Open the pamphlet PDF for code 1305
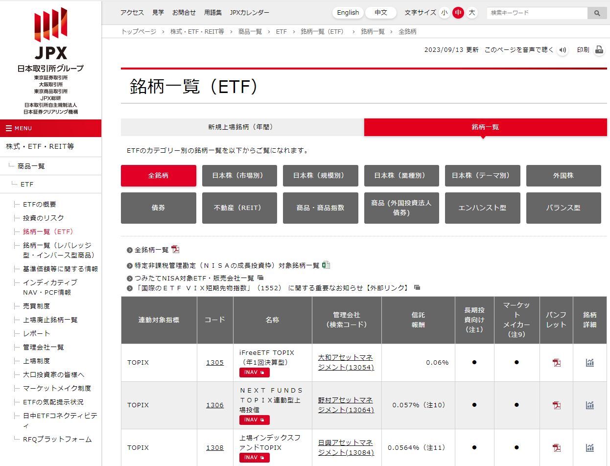610x466 pixels. [556, 363]
